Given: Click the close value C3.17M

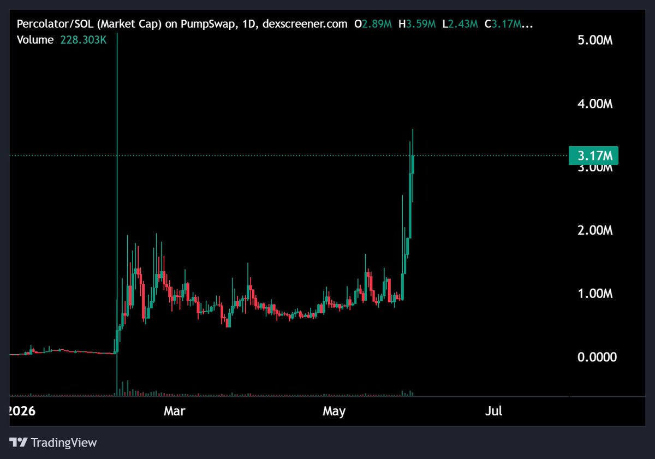Looking at the screenshot, I should (x=509, y=24).
